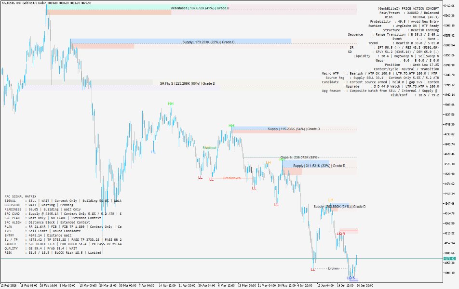
Task: Select the blue LIQ S liquidity marker
Action: [x=351, y=278]
